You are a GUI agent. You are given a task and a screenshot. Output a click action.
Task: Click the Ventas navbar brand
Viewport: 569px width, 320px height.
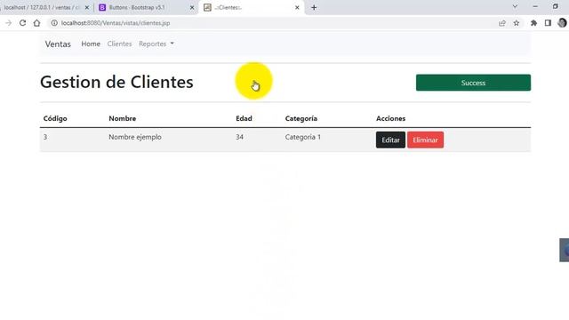coord(58,44)
